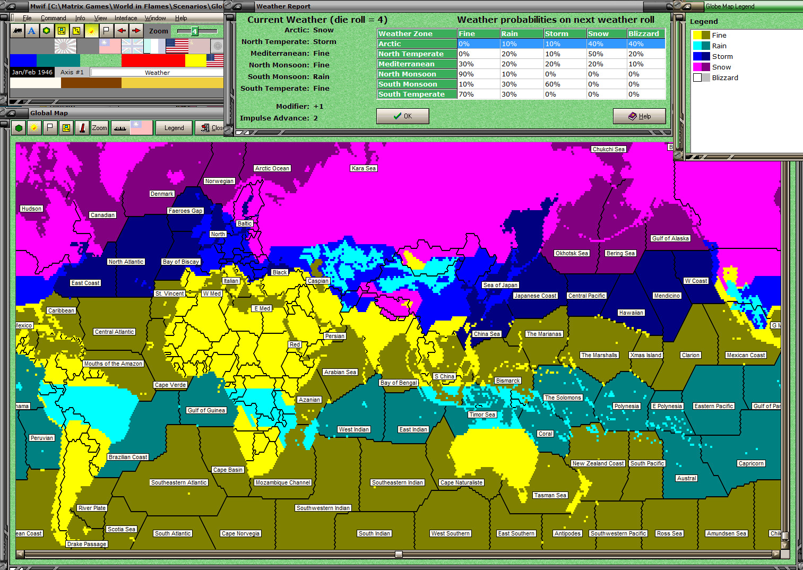
Task: Click the white flag icon in main toolbar
Action: coord(106,31)
